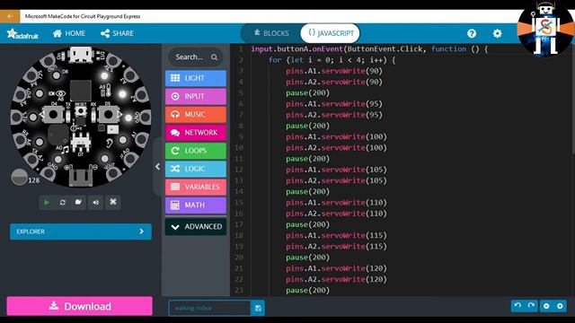The width and height of the screenshot is (575, 323).
Task: Click the Adafruit logo
Action: click(x=22, y=34)
